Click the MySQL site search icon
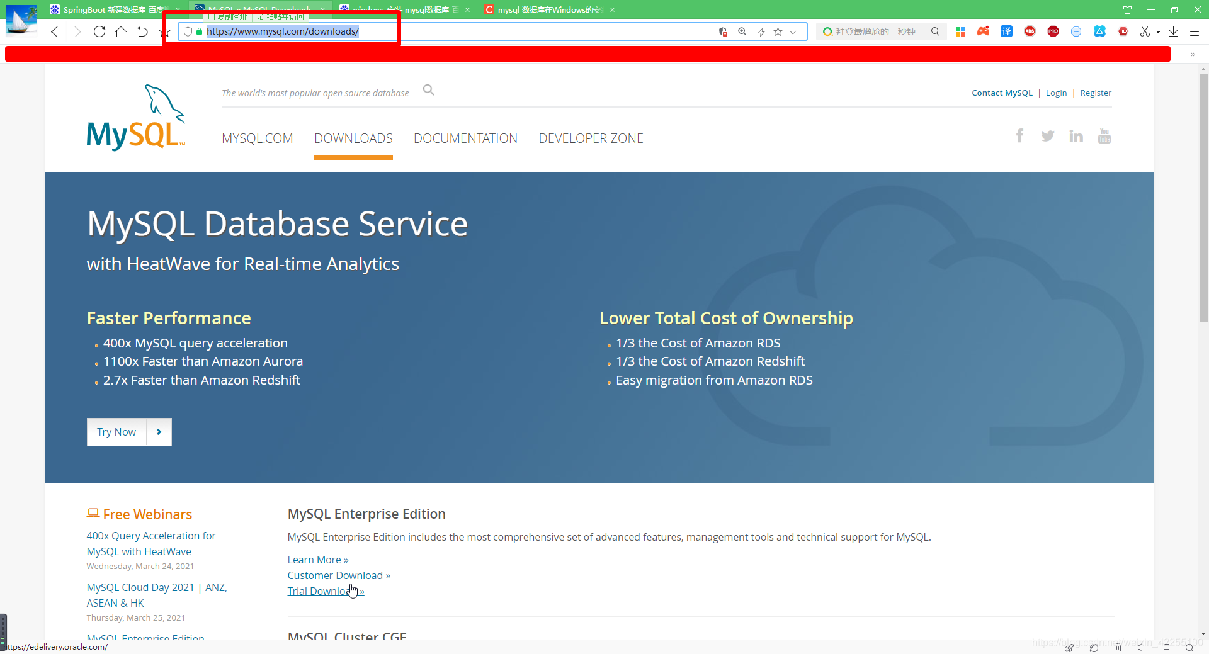This screenshot has height=654, width=1209. click(429, 90)
